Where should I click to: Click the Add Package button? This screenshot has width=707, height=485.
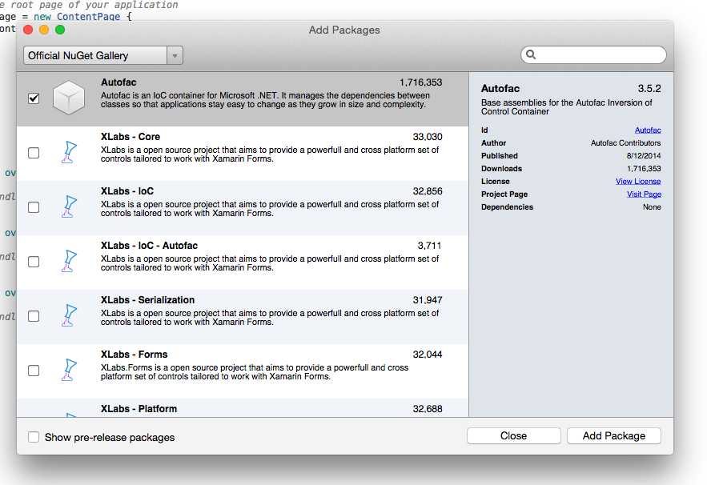pyautogui.click(x=613, y=436)
